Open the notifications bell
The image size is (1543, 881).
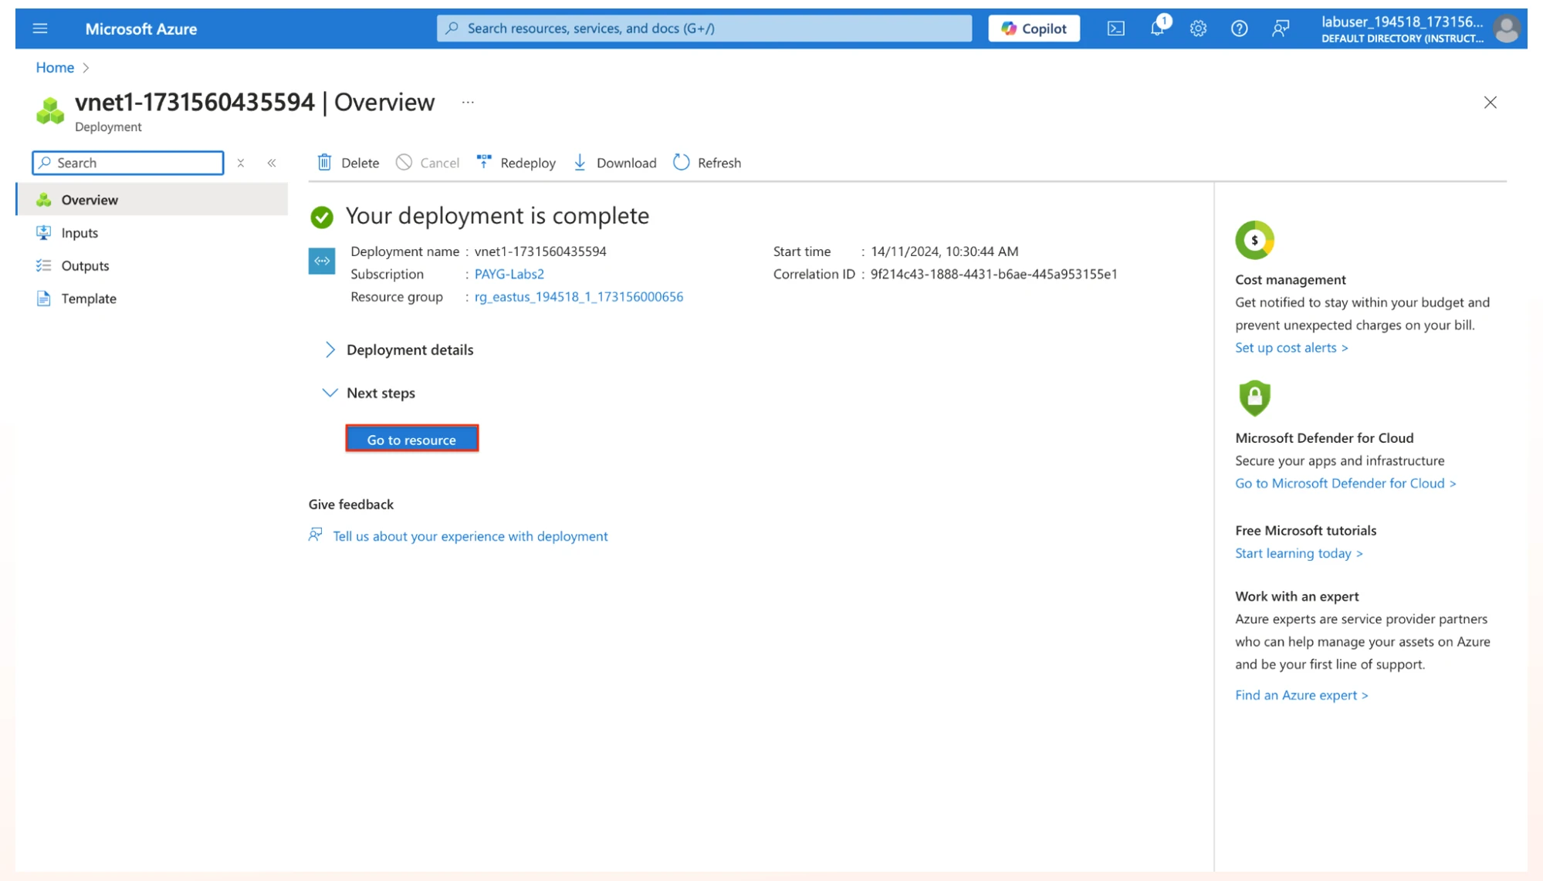[x=1157, y=29]
